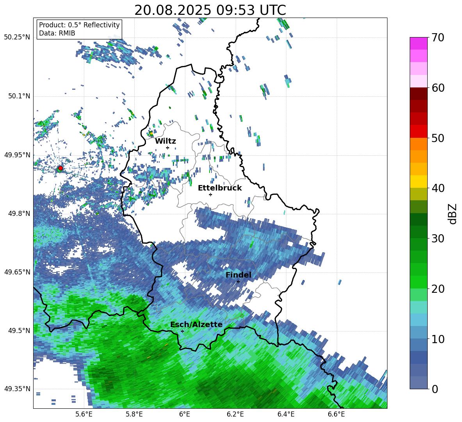Pick the orange swatch below 50 dBZ
This screenshot has height=422, width=462.
pyautogui.click(x=418, y=144)
